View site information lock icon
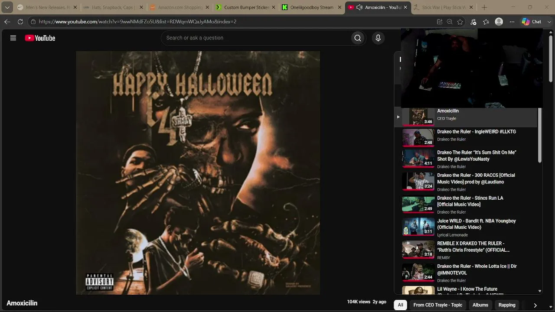Viewport: 555px width, 312px height. click(33, 22)
